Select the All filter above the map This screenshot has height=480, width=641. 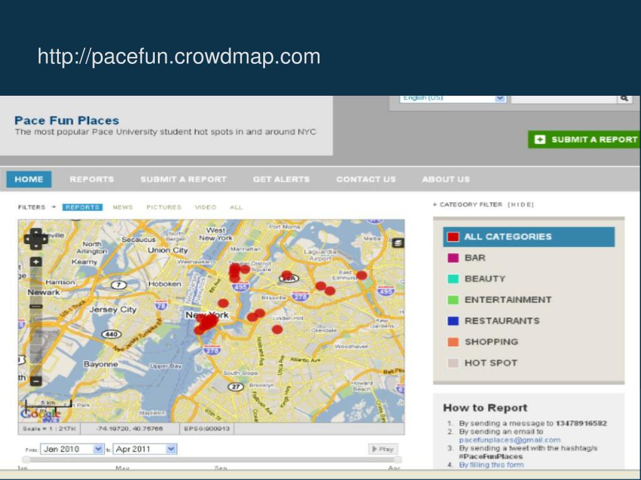(236, 207)
